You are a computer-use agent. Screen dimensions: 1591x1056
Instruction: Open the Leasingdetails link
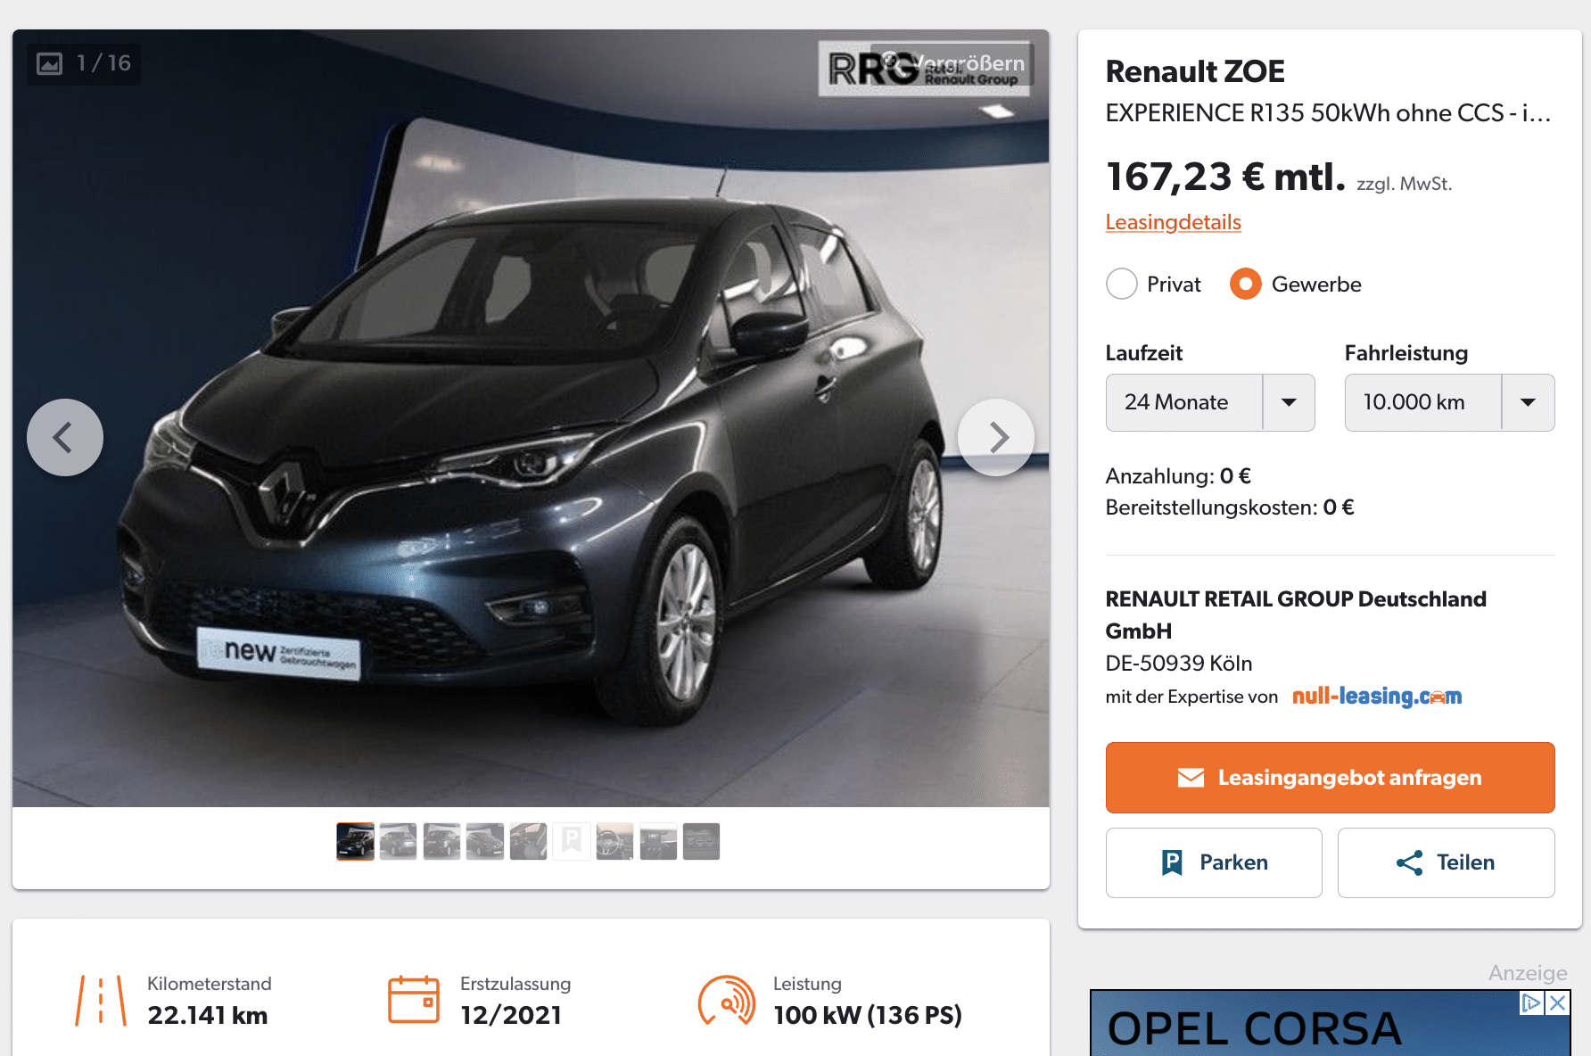pyautogui.click(x=1173, y=222)
